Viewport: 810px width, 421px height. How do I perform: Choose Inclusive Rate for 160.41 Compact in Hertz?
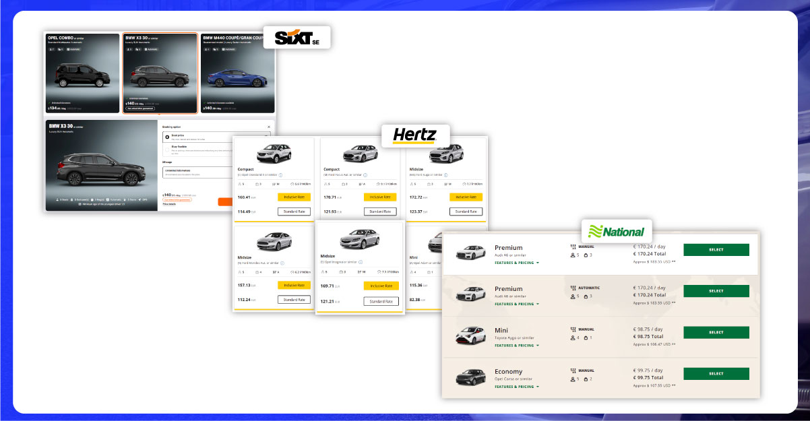coord(294,197)
